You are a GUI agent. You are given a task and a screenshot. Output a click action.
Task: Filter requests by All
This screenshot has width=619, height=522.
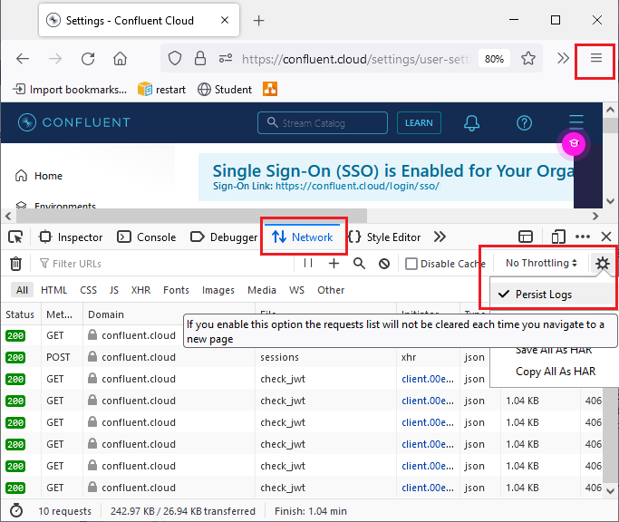22,290
